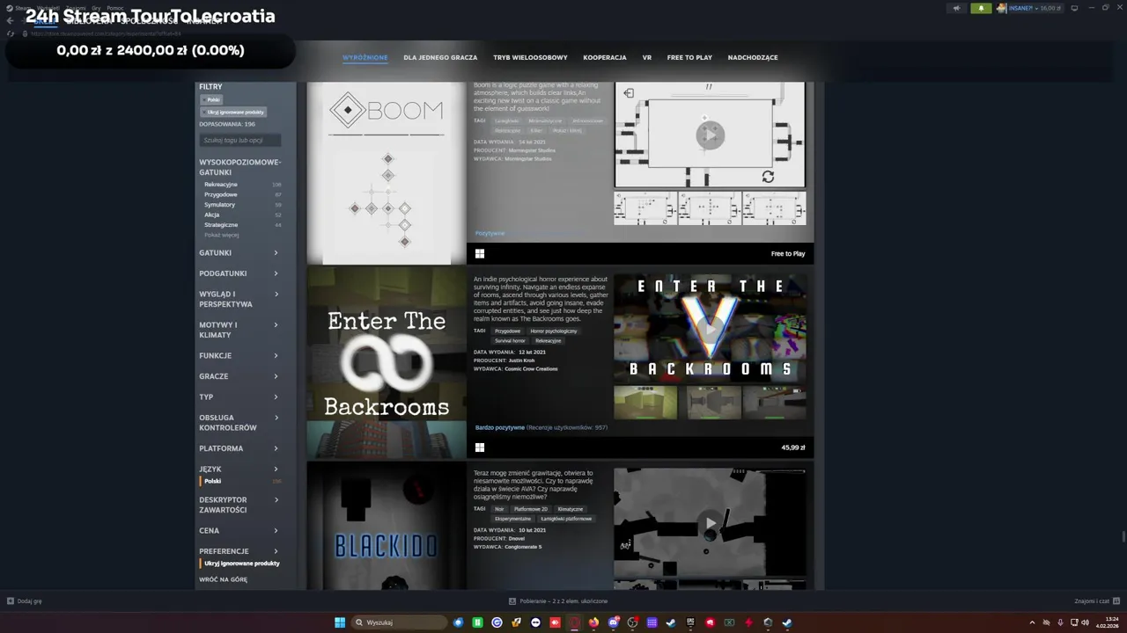Open the Steam announcements megaphone icon
Screen dimensions: 1127x633
pyautogui.click(x=956, y=8)
